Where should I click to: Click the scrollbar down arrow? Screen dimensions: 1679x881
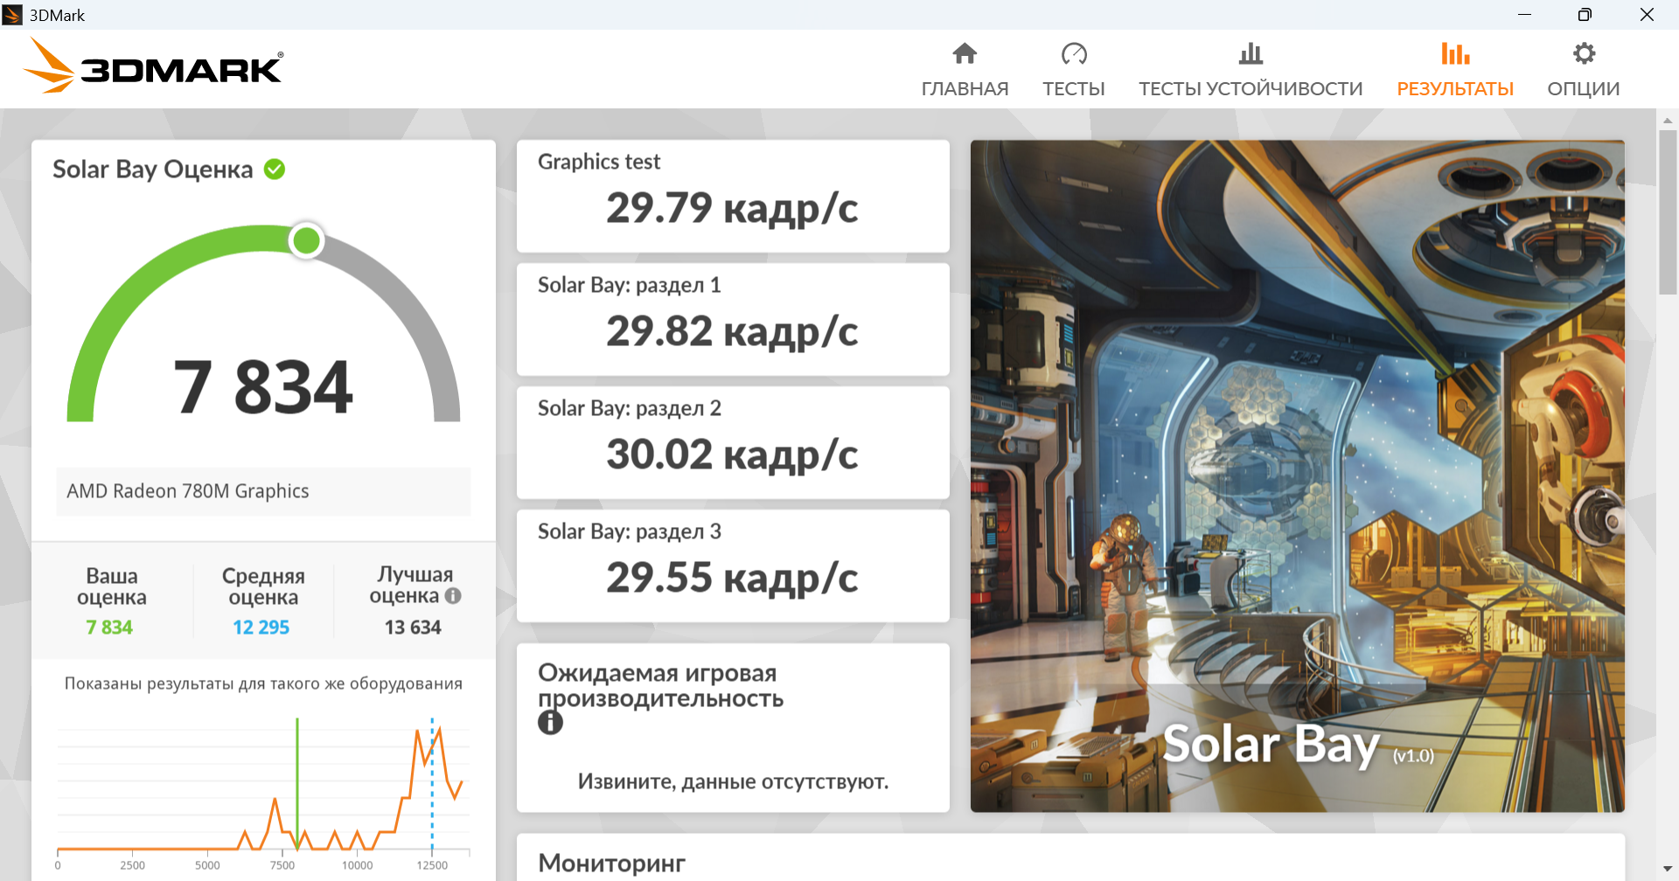coord(1668,871)
